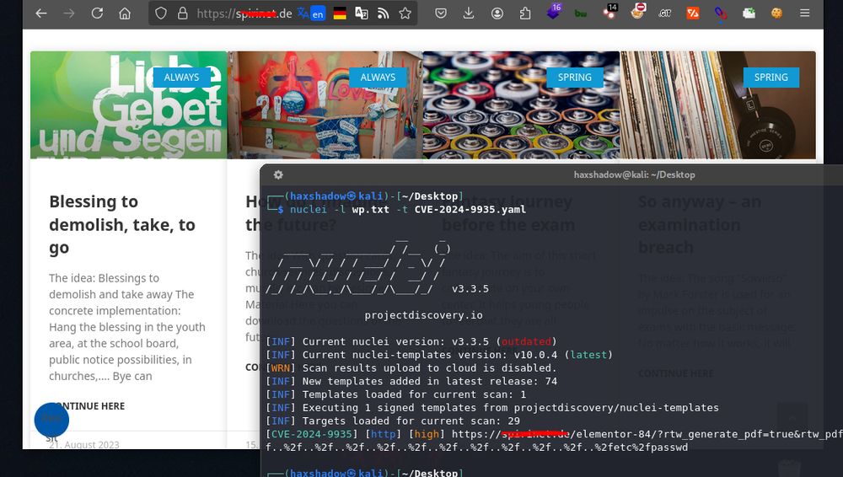Click the green 'bw' extension icon
Viewport: 843px width, 477px height.
point(581,13)
